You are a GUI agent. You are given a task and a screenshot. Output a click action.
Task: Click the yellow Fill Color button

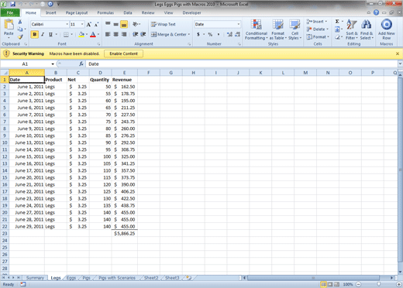81,34
